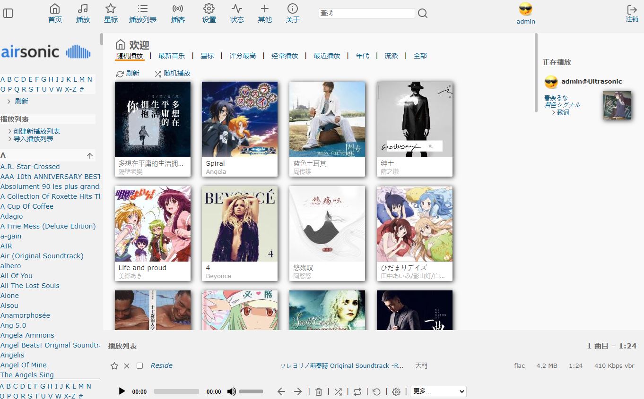This screenshot has width=644, height=399.
Task: Click in the 查找 search field
Action: coord(367,13)
